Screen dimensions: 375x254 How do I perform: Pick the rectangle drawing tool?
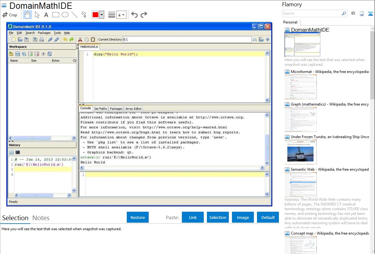tap(55, 15)
